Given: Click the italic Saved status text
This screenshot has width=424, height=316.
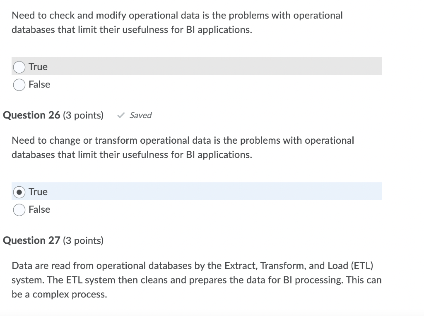Looking at the screenshot, I should pos(140,115).
